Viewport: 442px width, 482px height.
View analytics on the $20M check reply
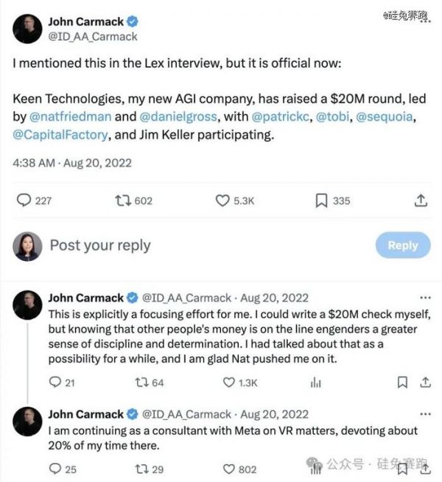(317, 382)
